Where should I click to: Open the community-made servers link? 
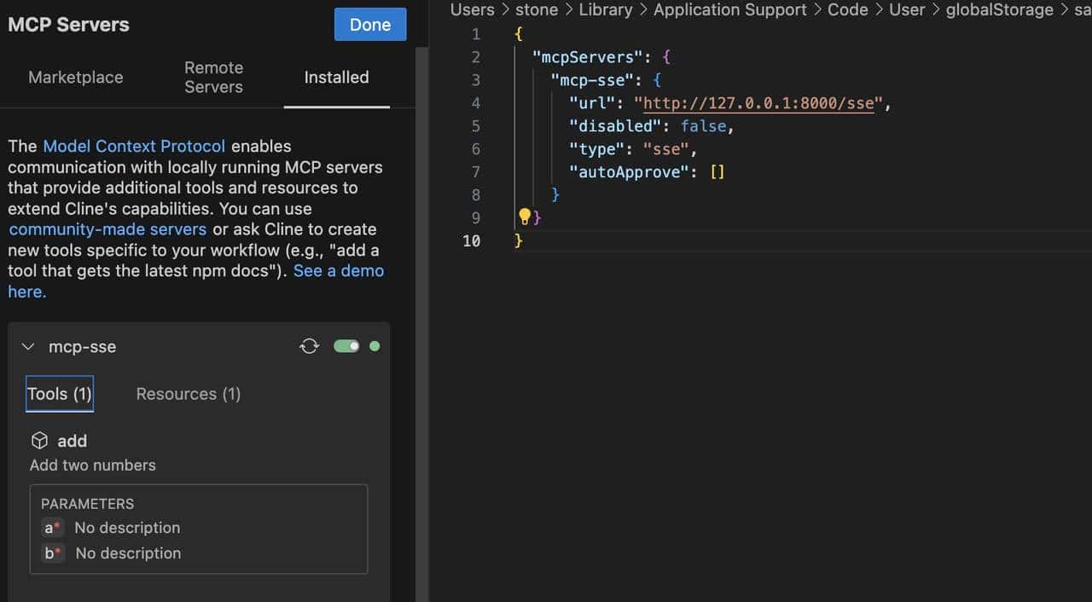pyautogui.click(x=107, y=229)
